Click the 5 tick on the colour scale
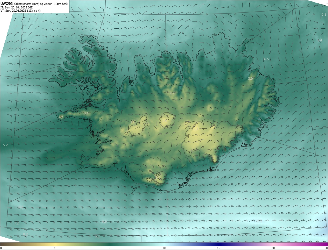This screenshot has height=250, width=328. pyautogui.click(x=109, y=248)
